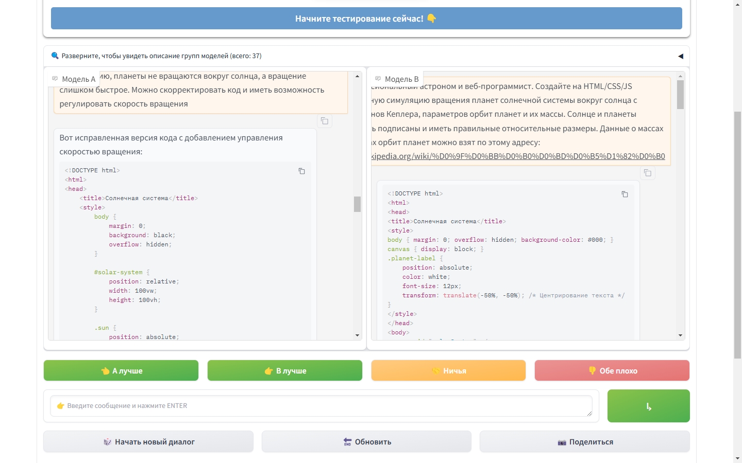Start a new dialog with 'Начать новый диалог'

[148, 442]
